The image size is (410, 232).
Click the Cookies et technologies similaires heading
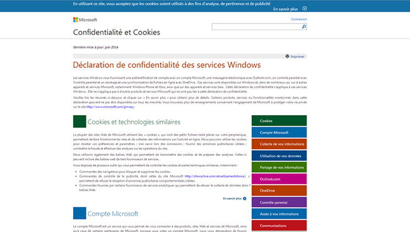coord(134,122)
